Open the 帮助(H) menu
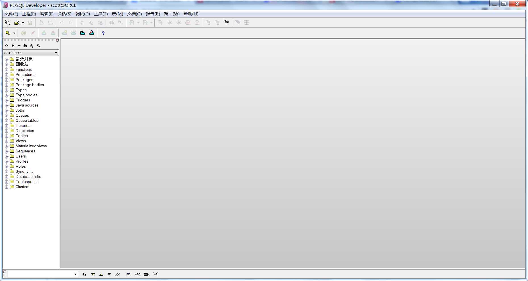This screenshot has width=528, height=281. pyautogui.click(x=191, y=14)
